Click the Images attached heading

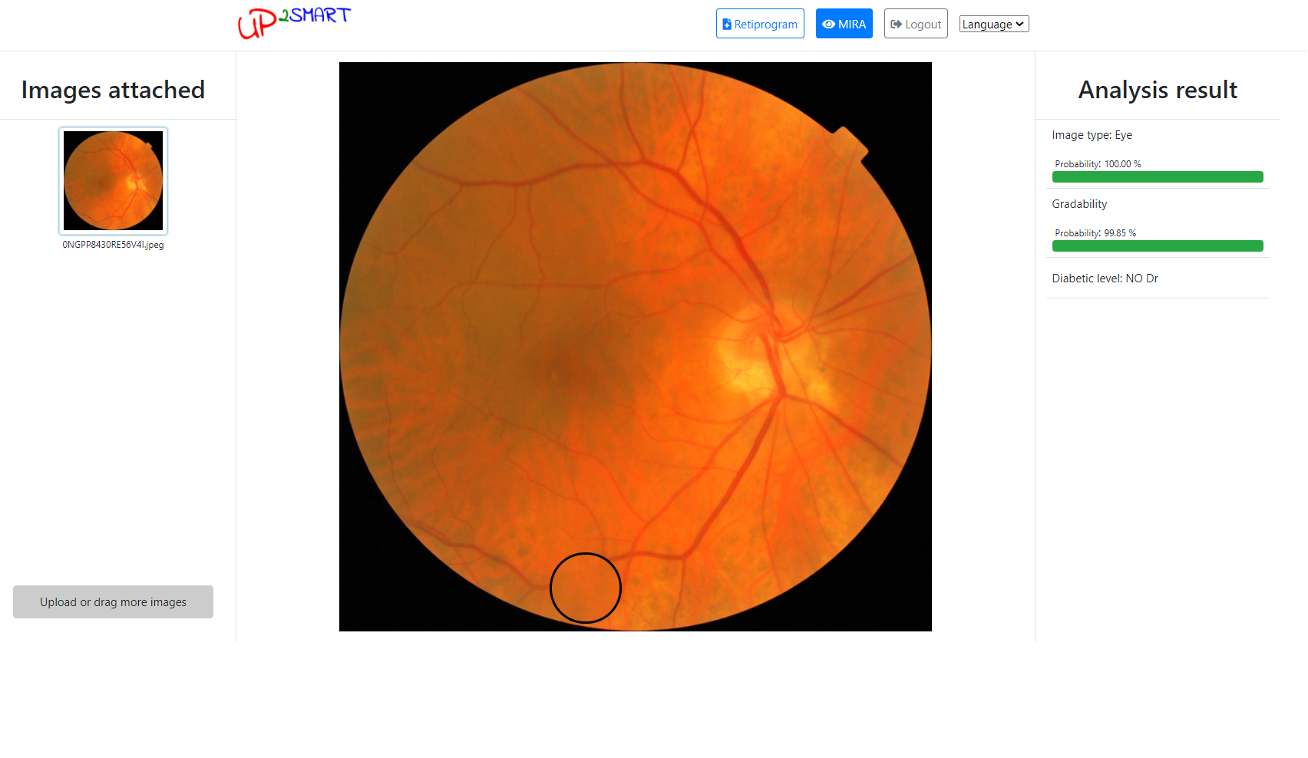click(x=114, y=90)
